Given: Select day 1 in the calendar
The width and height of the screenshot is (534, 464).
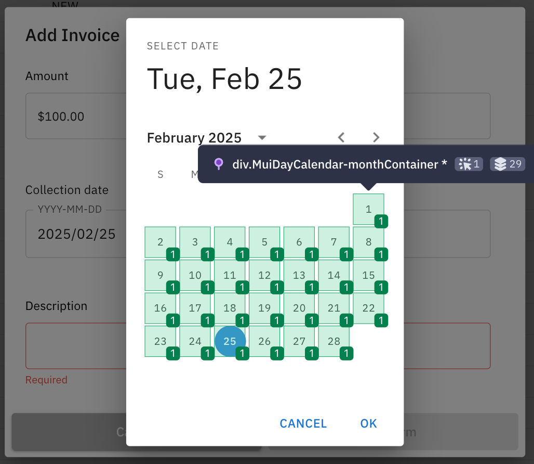Looking at the screenshot, I should [x=368, y=209].
